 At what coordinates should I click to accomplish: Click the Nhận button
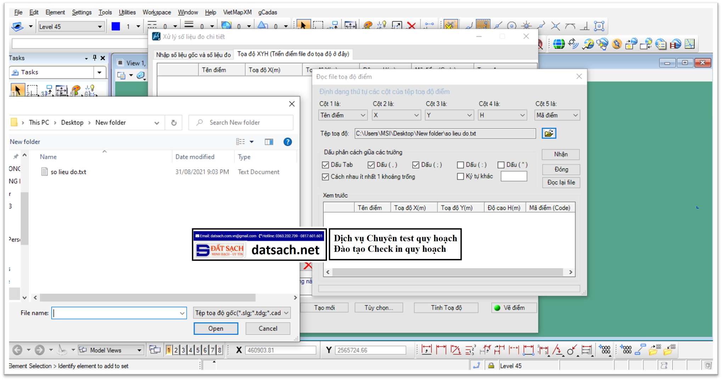click(x=560, y=154)
